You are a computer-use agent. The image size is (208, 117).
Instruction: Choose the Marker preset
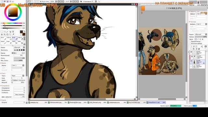point(3,42)
